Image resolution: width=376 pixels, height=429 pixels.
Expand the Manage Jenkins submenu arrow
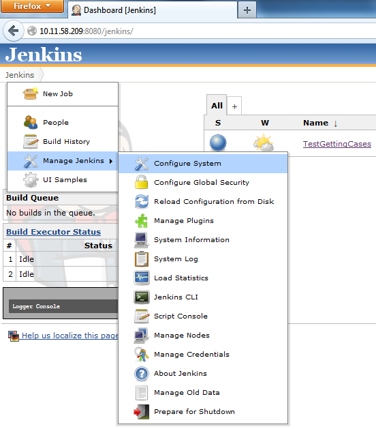point(111,161)
